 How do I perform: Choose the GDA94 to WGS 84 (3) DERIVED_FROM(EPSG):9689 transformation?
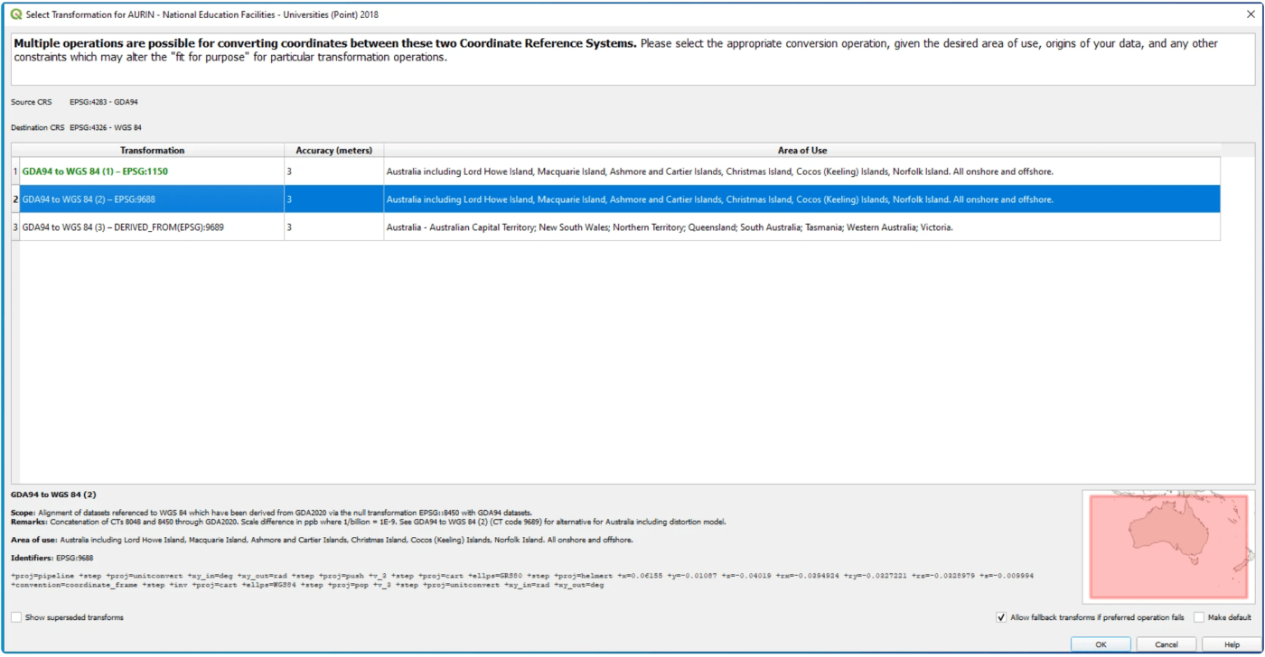[x=123, y=227]
